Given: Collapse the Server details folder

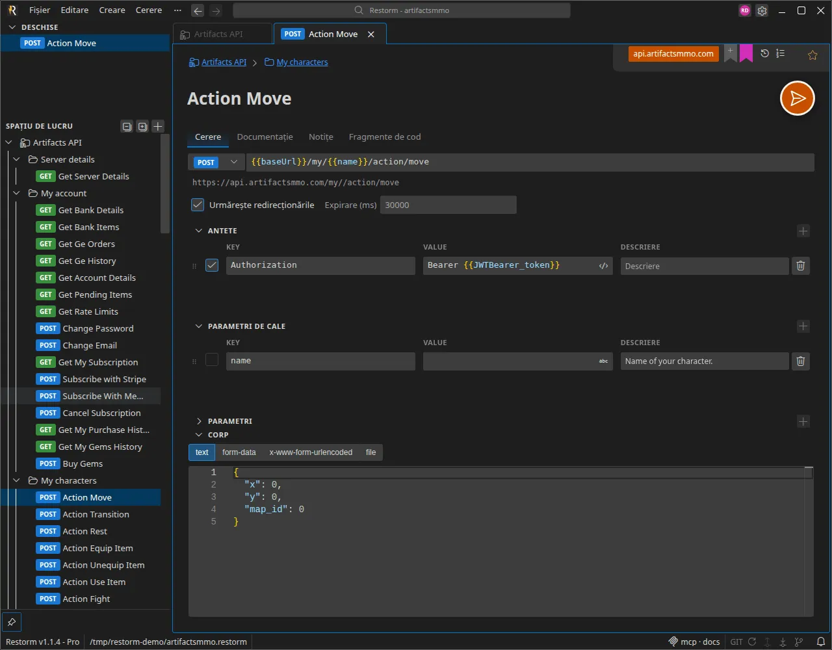Looking at the screenshot, I should click(18, 160).
